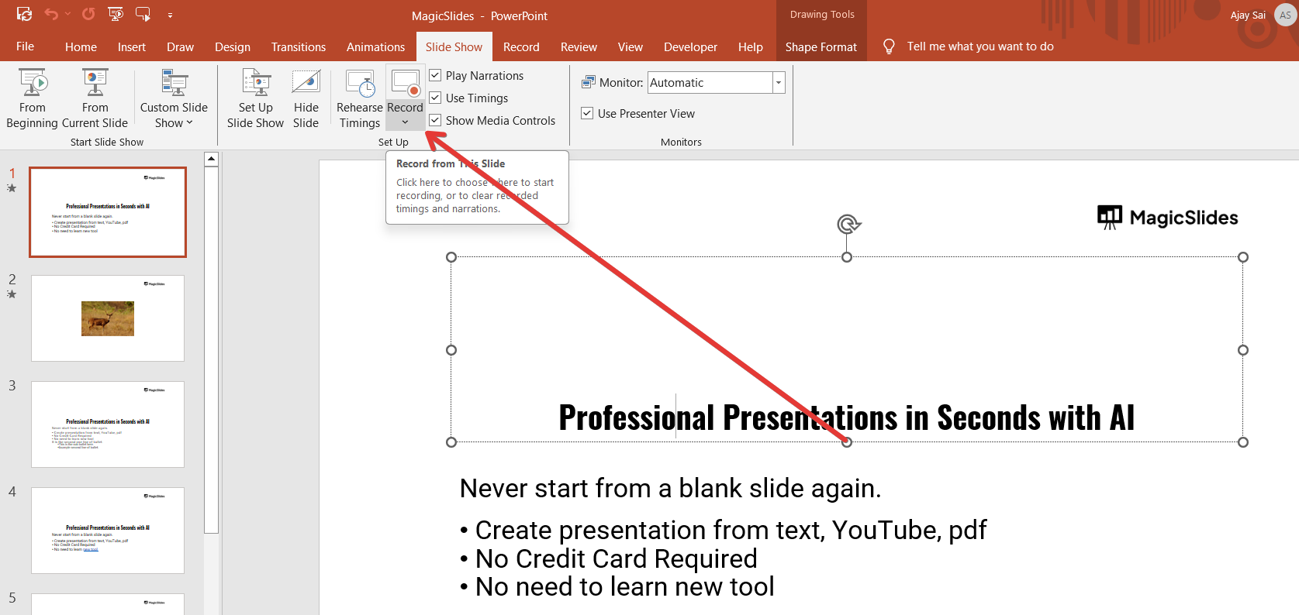Open the Help tab
This screenshot has width=1299, height=615.
tap(750, 46)
